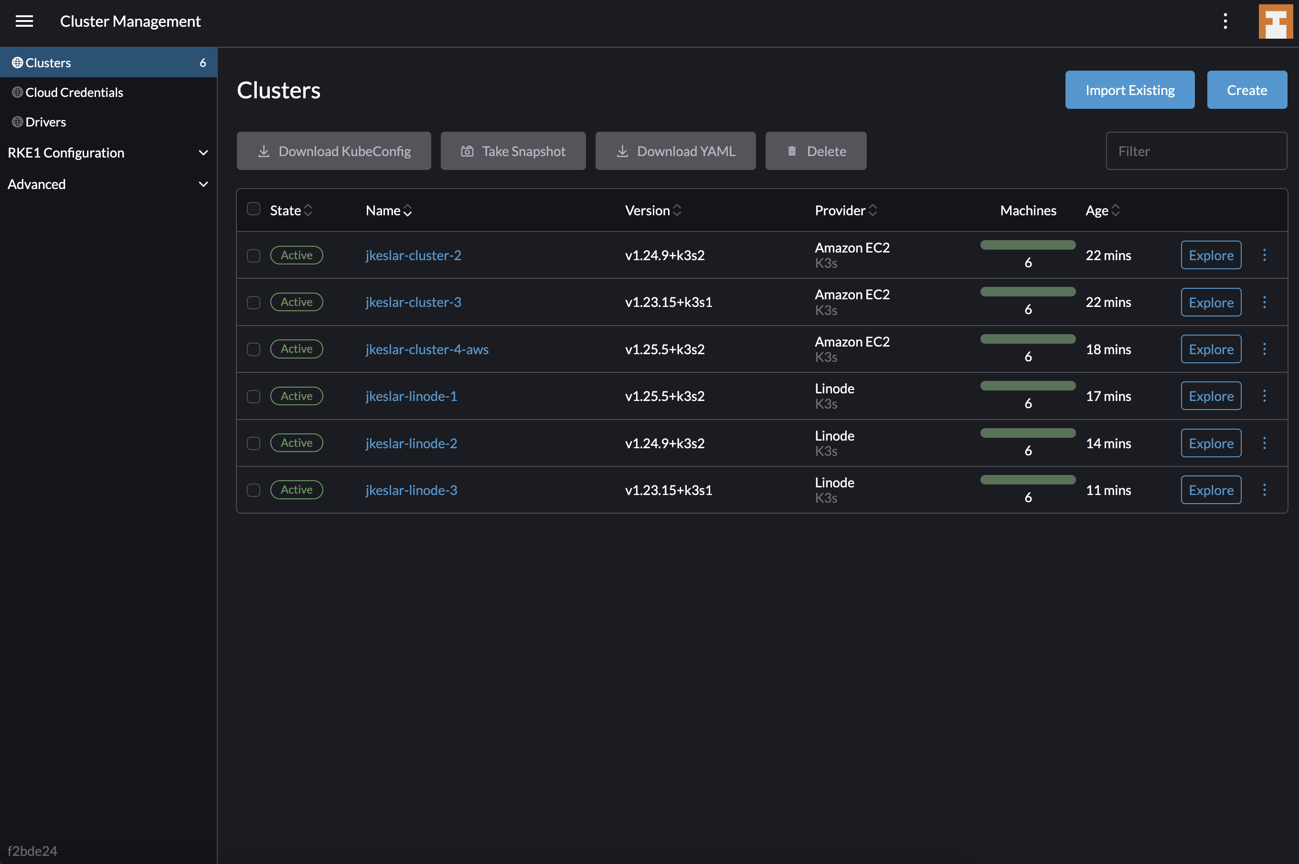This screenshot has height=864, width=1299.
Task: Open Cloud Credentials in the sidebar
Action: click(x=108, y=92)
